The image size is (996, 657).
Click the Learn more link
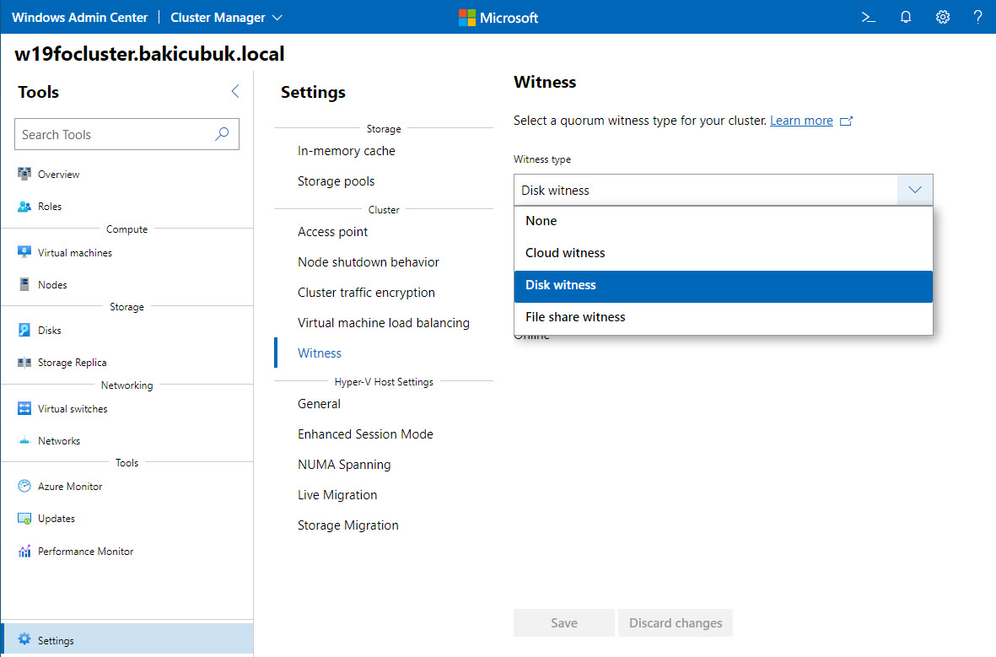tap(801, 121)
